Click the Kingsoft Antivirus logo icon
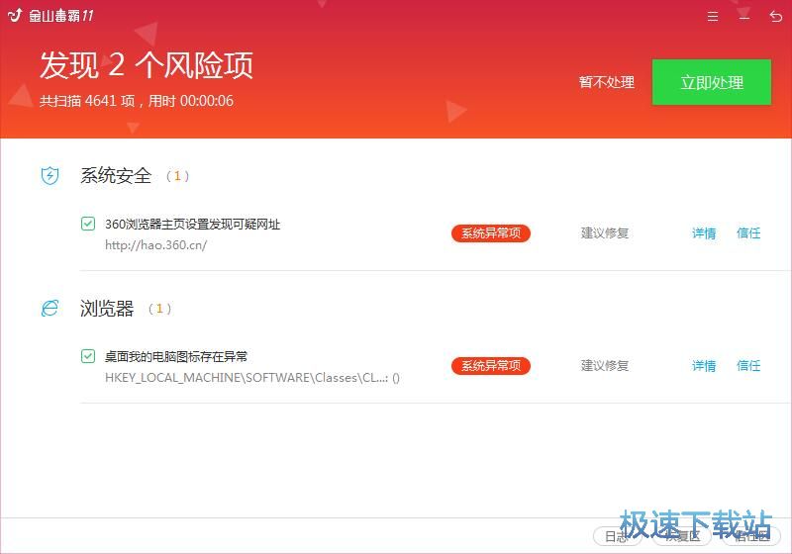The image size is (792, 554). 15,16
